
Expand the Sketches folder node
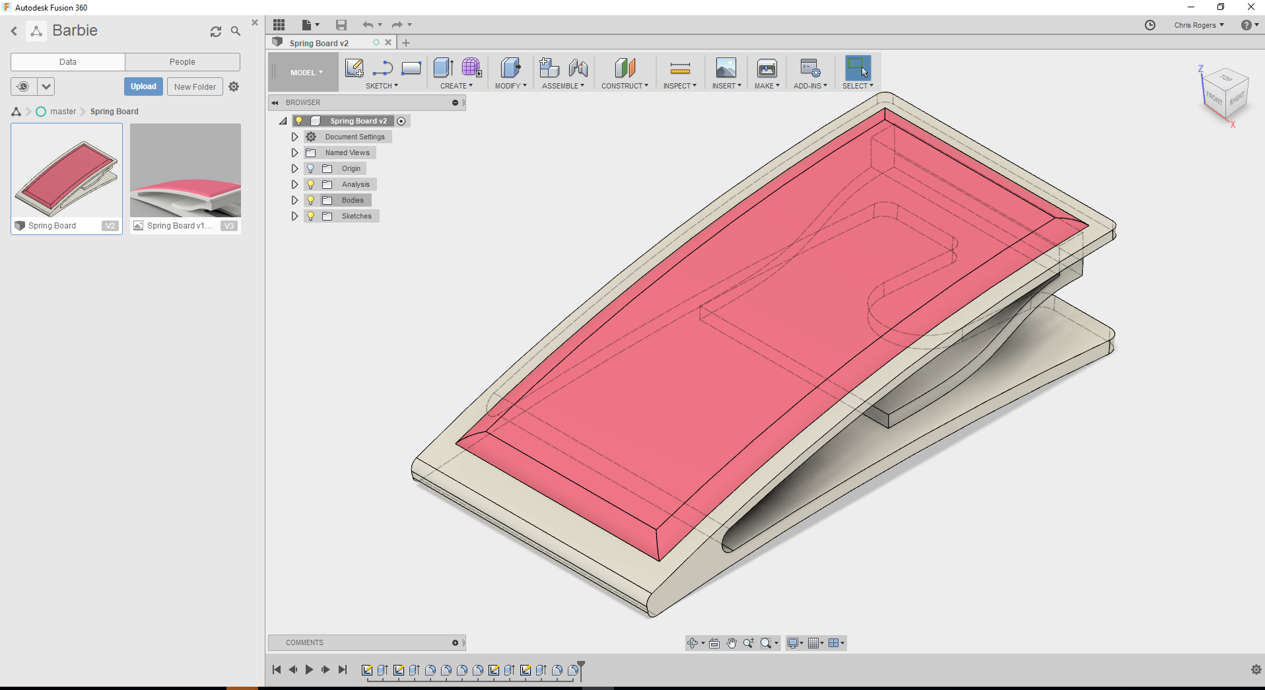pyautogui.click(x=295, y=216)
